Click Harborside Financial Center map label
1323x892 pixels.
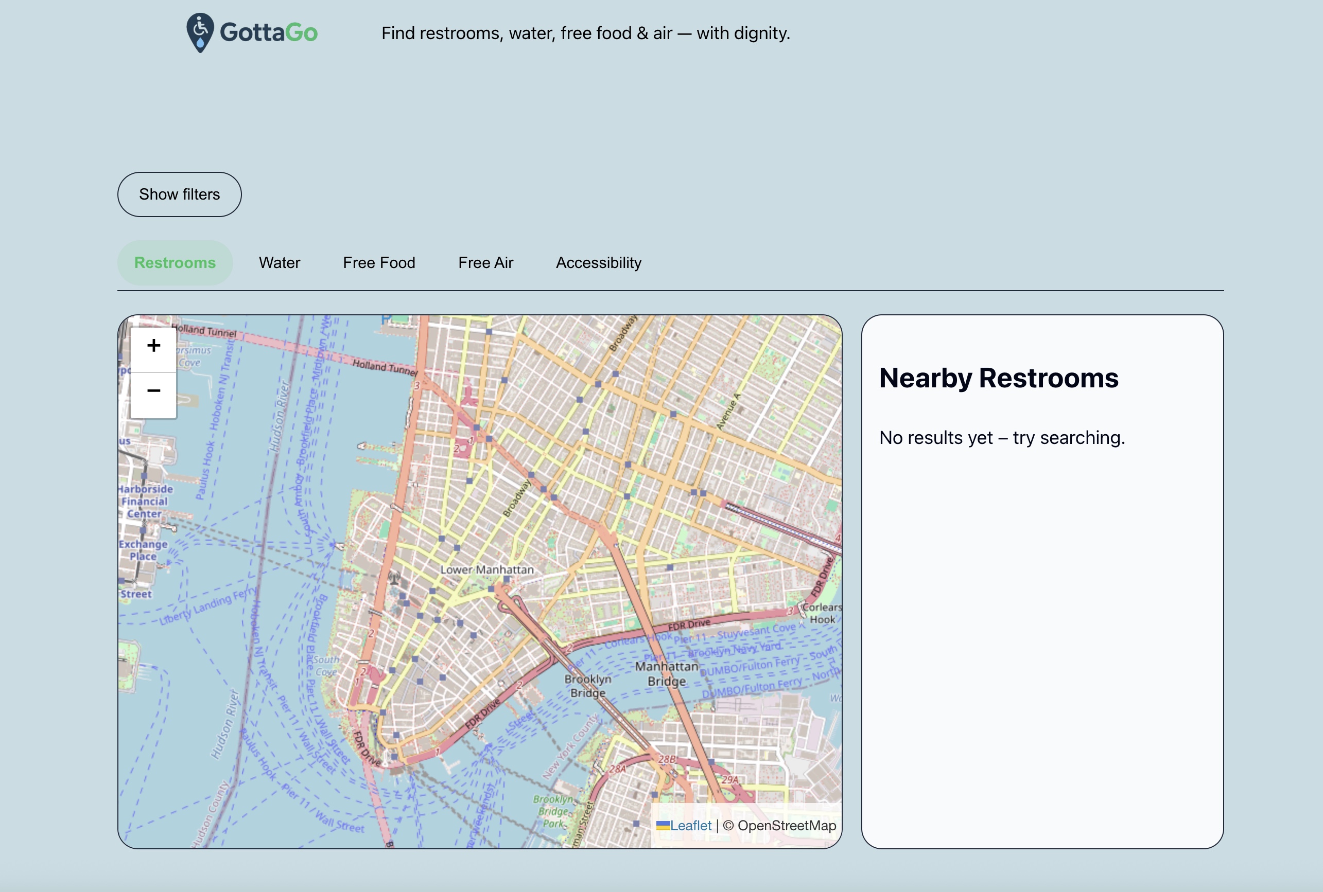coord(145,501)
